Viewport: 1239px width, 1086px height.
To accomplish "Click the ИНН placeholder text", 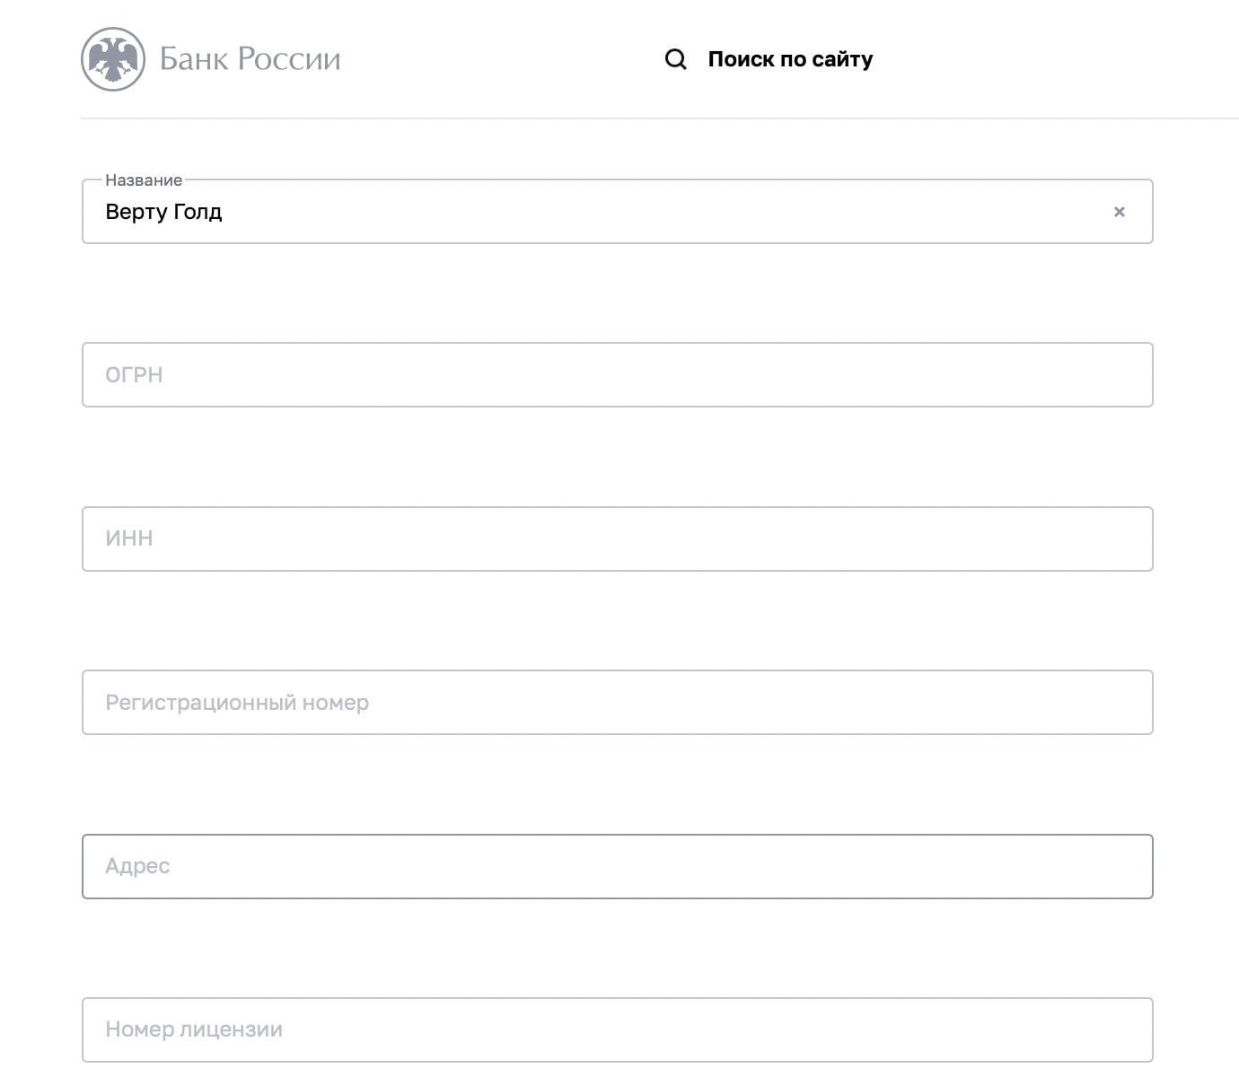I will 129,539.
